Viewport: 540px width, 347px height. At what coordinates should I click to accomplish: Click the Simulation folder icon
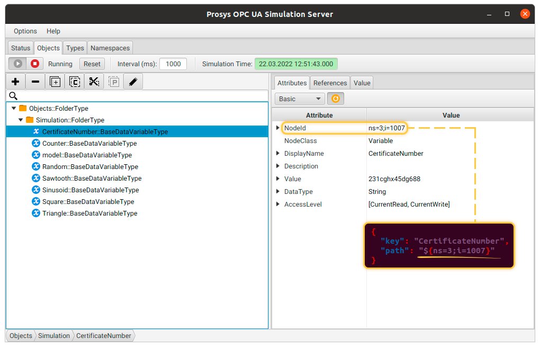click(30, 120)
